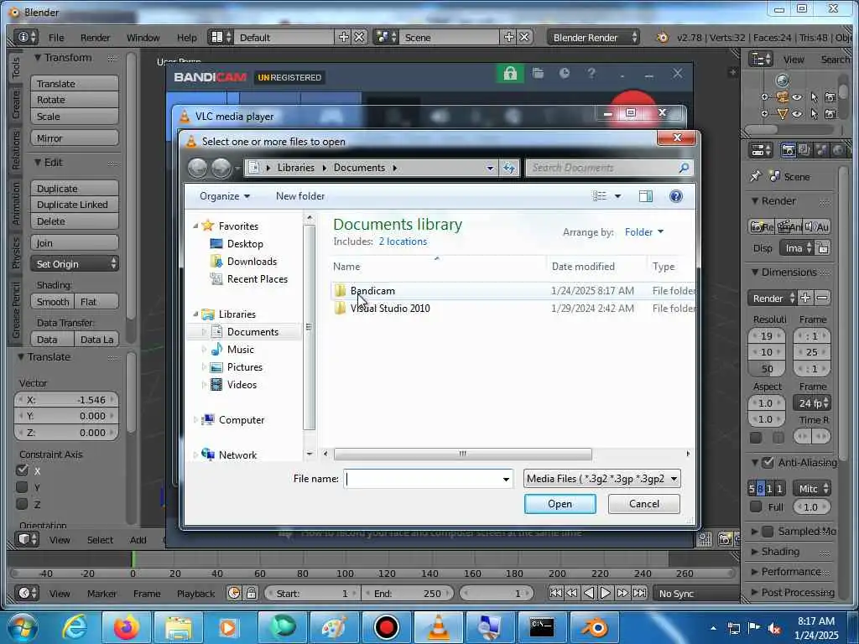Enable Full Sample checkbox

tap(756, 506)
